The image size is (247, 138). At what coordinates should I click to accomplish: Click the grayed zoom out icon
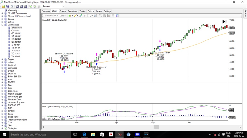click(x=85, y=16)
